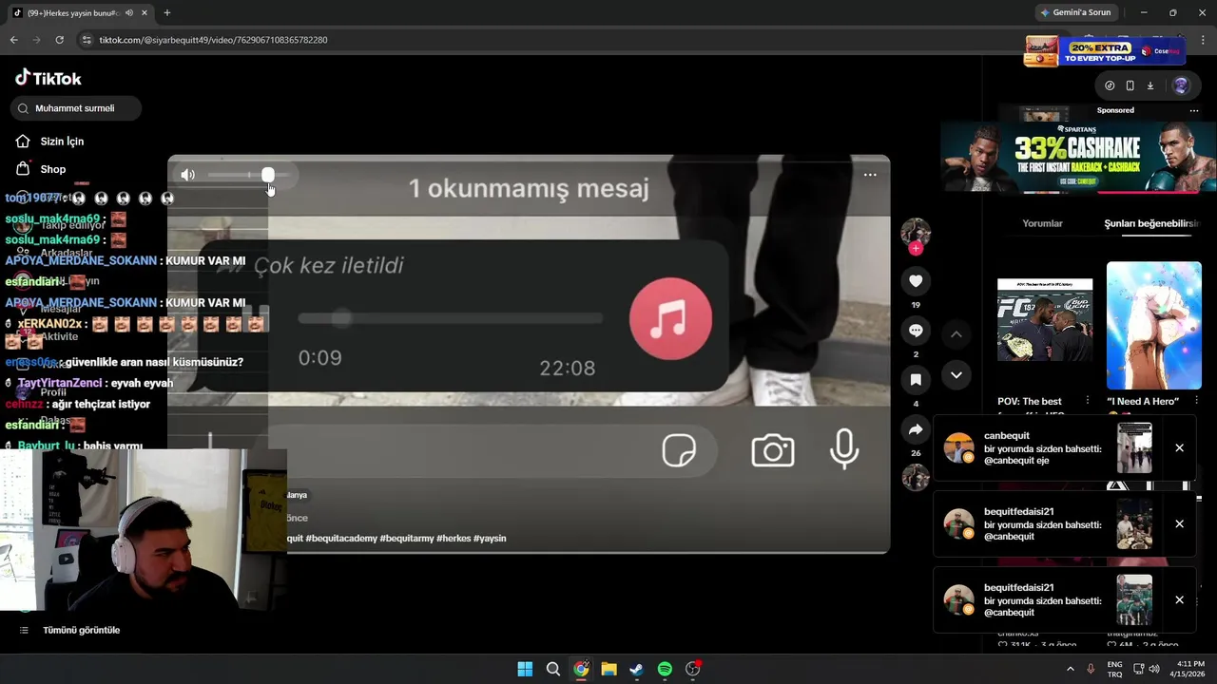Viewport: 1217px width, 684px height.
Task: Dismiss the canbequit "eje" mention notification
Action: pyautogui.click(x=1179, y=448)
